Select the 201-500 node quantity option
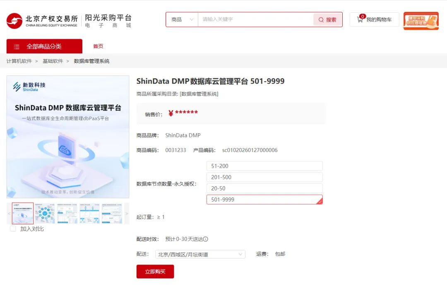The image size is (447, 286). click(264, 177)
